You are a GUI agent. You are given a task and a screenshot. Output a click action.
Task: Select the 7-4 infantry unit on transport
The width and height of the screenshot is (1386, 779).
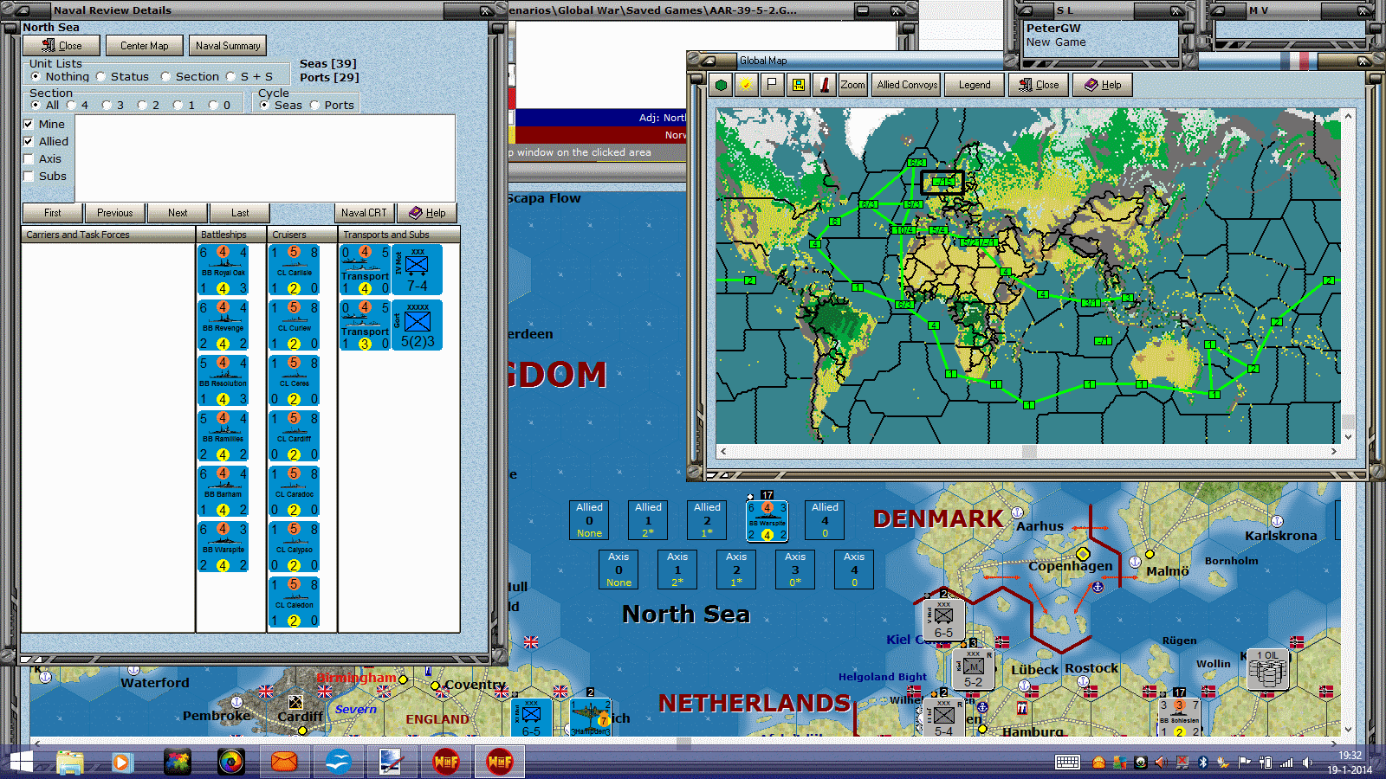(418, 270)
